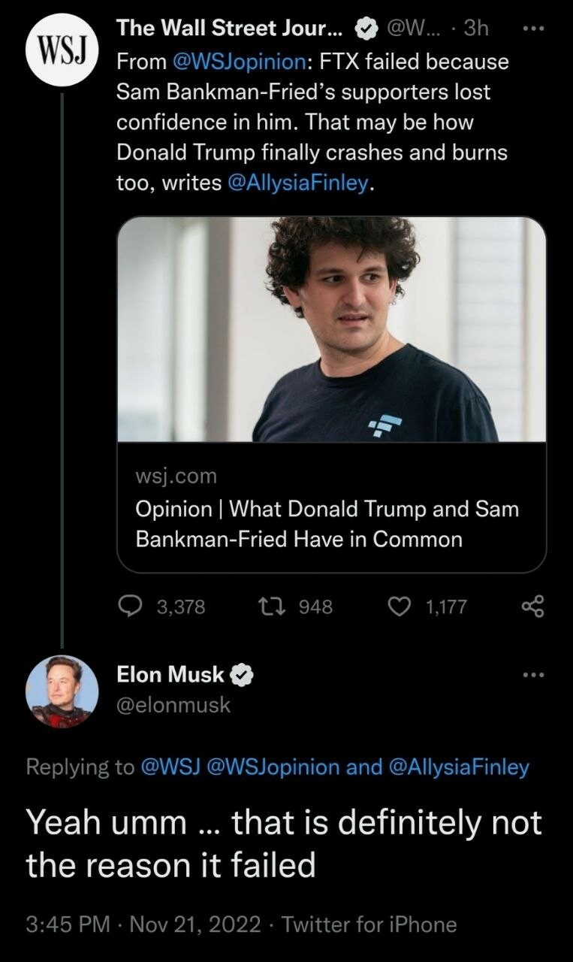
Task: Click the Elon Musk display name
Action: pyautogui.click(x=170, y=675)
